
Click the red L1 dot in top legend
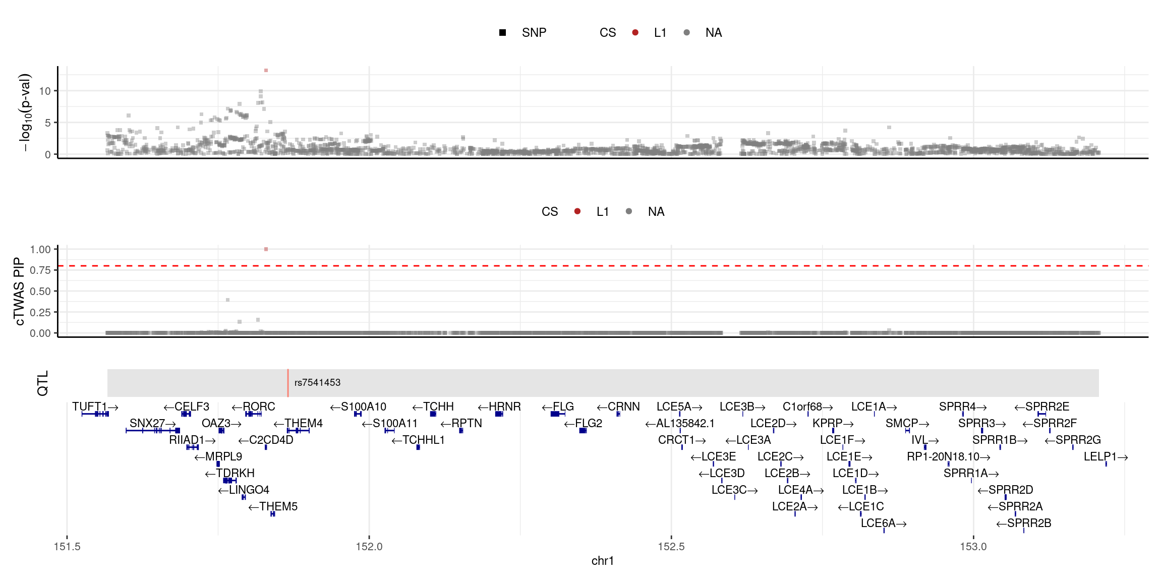[635, 33]
